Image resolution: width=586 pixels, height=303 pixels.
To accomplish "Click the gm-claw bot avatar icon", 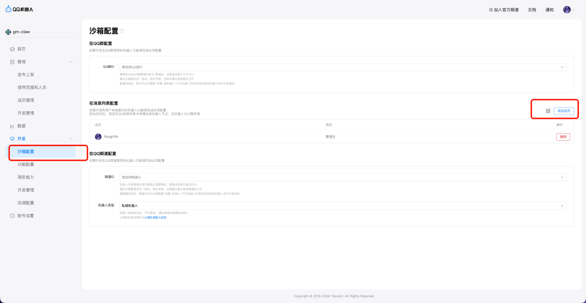I will tap(8, 32).
